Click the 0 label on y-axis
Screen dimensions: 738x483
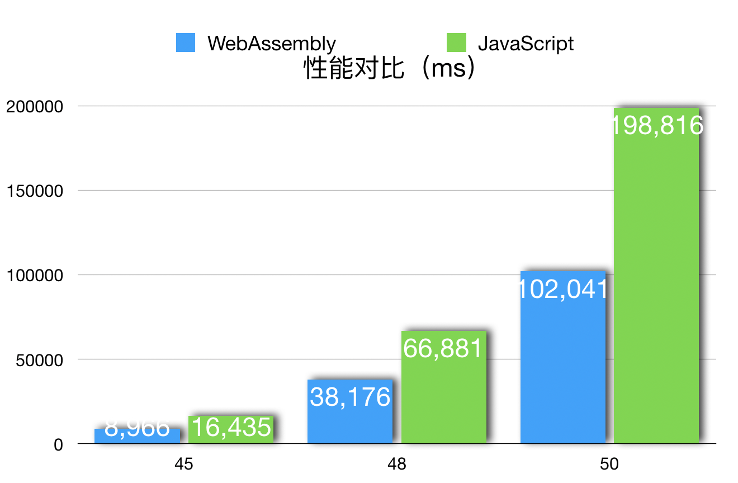point(59,445)
